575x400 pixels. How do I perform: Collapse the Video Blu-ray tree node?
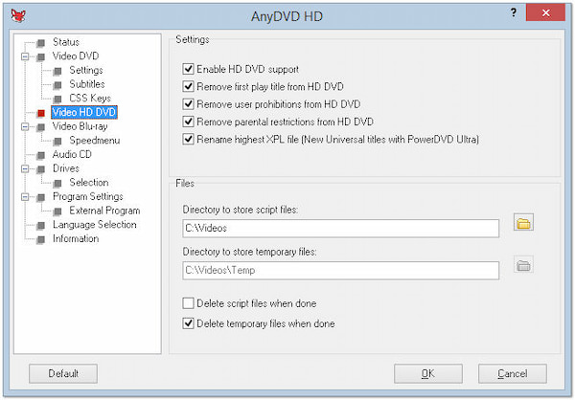pyautogui.click(x=25, y=126)
